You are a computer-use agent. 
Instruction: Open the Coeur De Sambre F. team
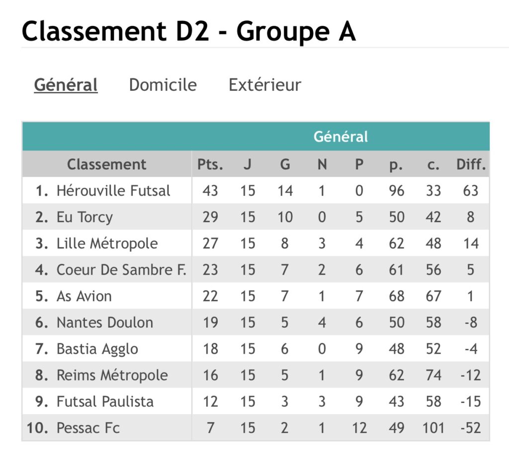121,270
